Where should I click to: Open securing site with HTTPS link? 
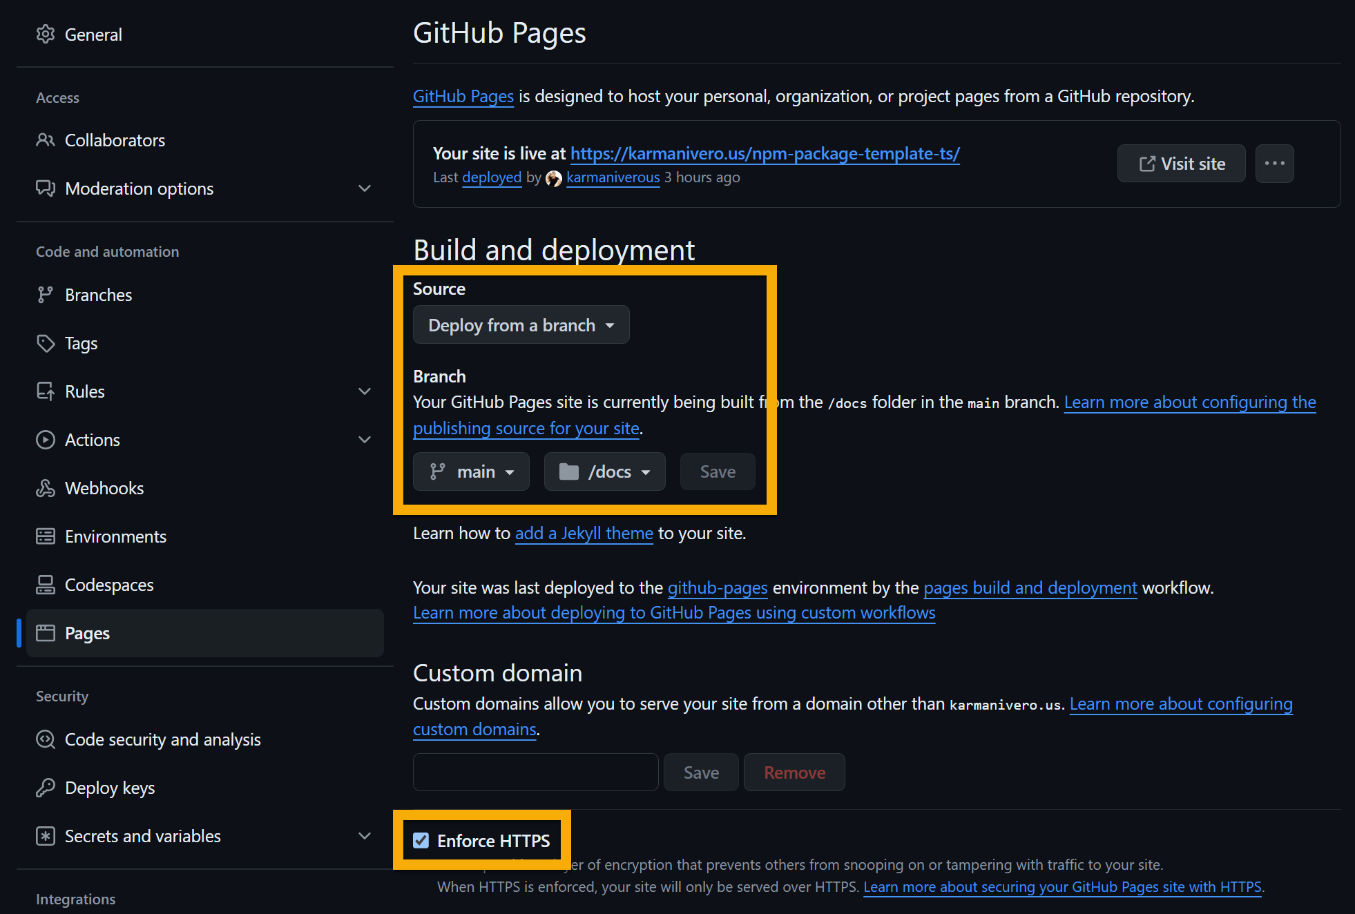[1063, 887]
